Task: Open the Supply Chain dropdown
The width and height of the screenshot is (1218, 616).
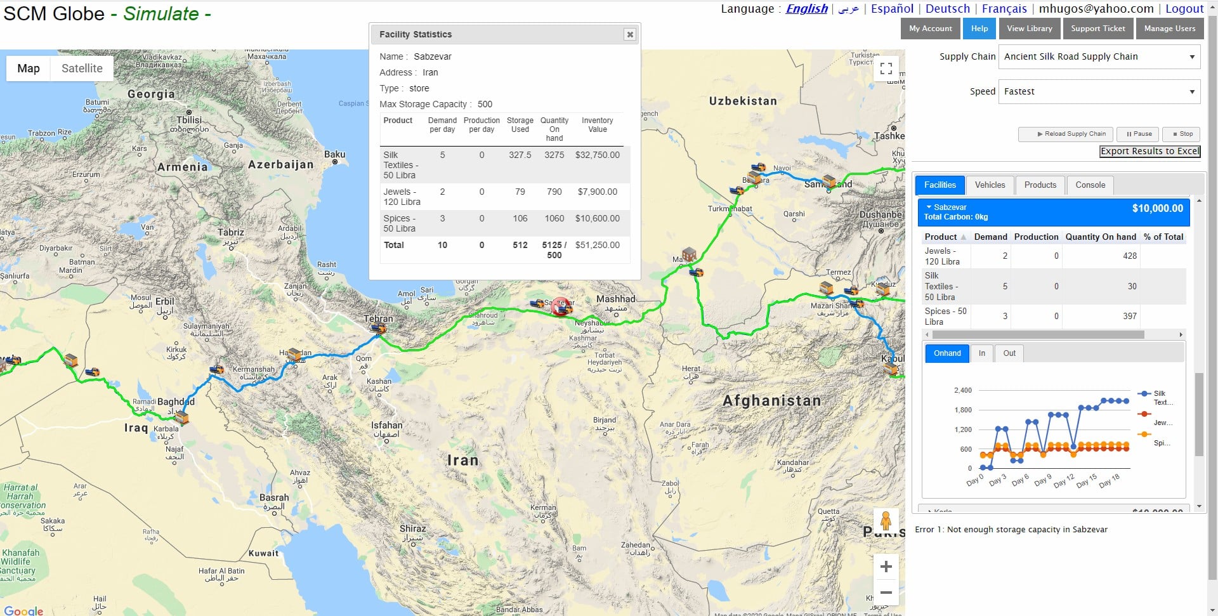Action: pos(1099,56)
